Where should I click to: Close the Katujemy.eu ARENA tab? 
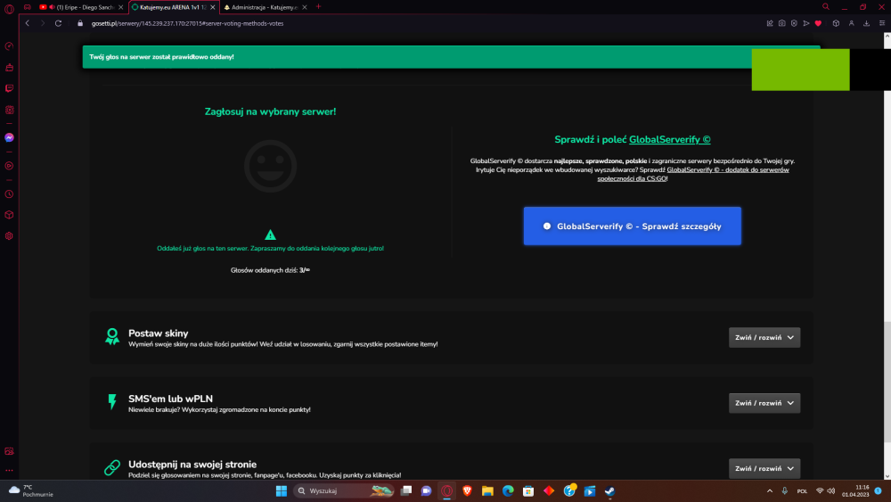pos(213,7)
